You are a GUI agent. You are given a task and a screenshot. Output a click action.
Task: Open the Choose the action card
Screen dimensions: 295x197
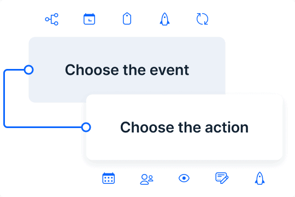[x=185, y=128]
